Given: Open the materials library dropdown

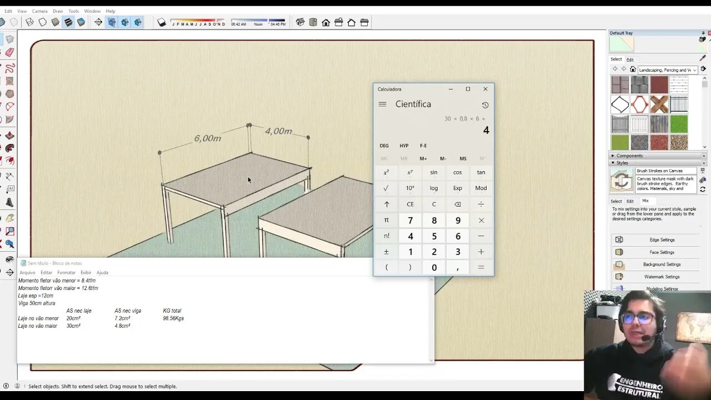Looking at the screenshot, I should [667, 70].
